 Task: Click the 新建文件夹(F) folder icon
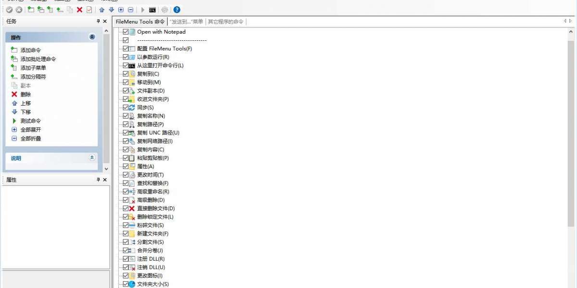(x=132, y=234)
